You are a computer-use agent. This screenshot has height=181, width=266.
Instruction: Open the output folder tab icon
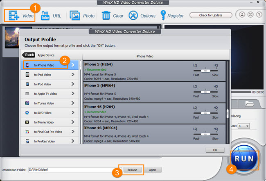coord(250,103)
